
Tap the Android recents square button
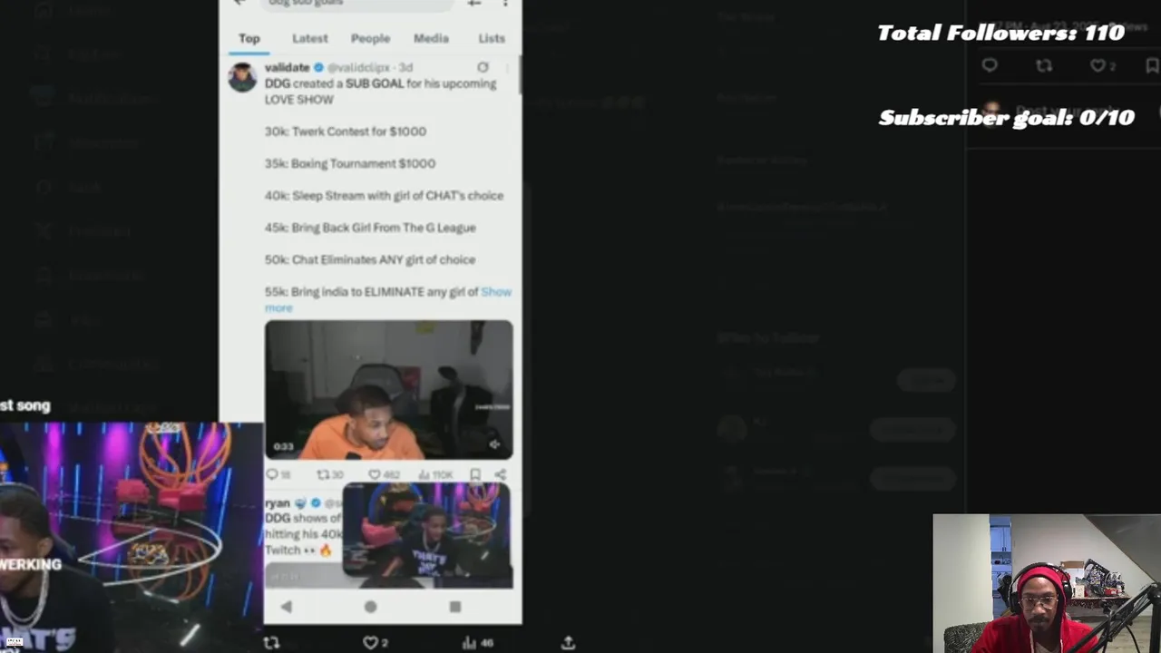pos(454,607)
